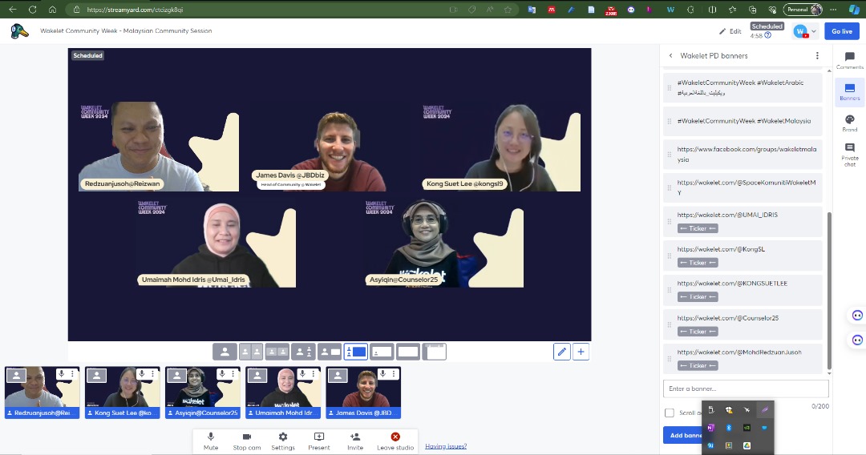
Task: Open Redzuanjusoh thumbnail three-dot menu
Action: [72, 374]
